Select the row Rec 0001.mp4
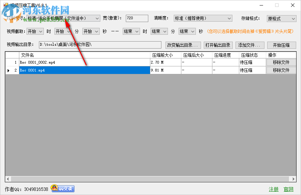 pyautogui.click(x=84, y=70)
